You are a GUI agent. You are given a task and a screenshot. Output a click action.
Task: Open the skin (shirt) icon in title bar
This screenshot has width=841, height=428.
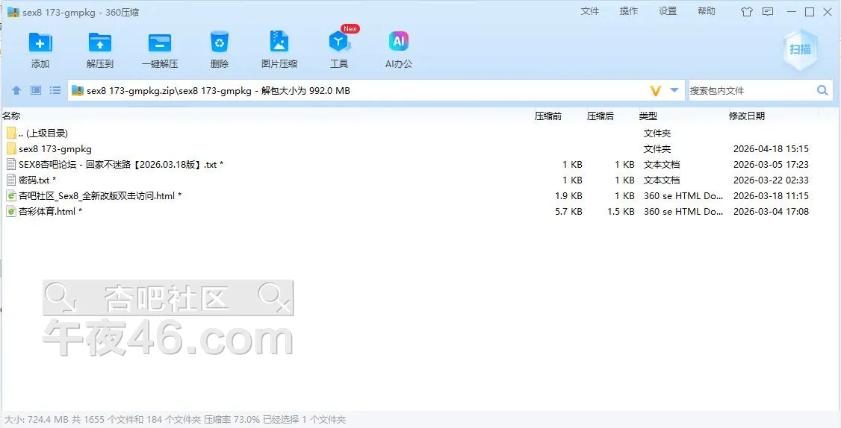[746, 12]
